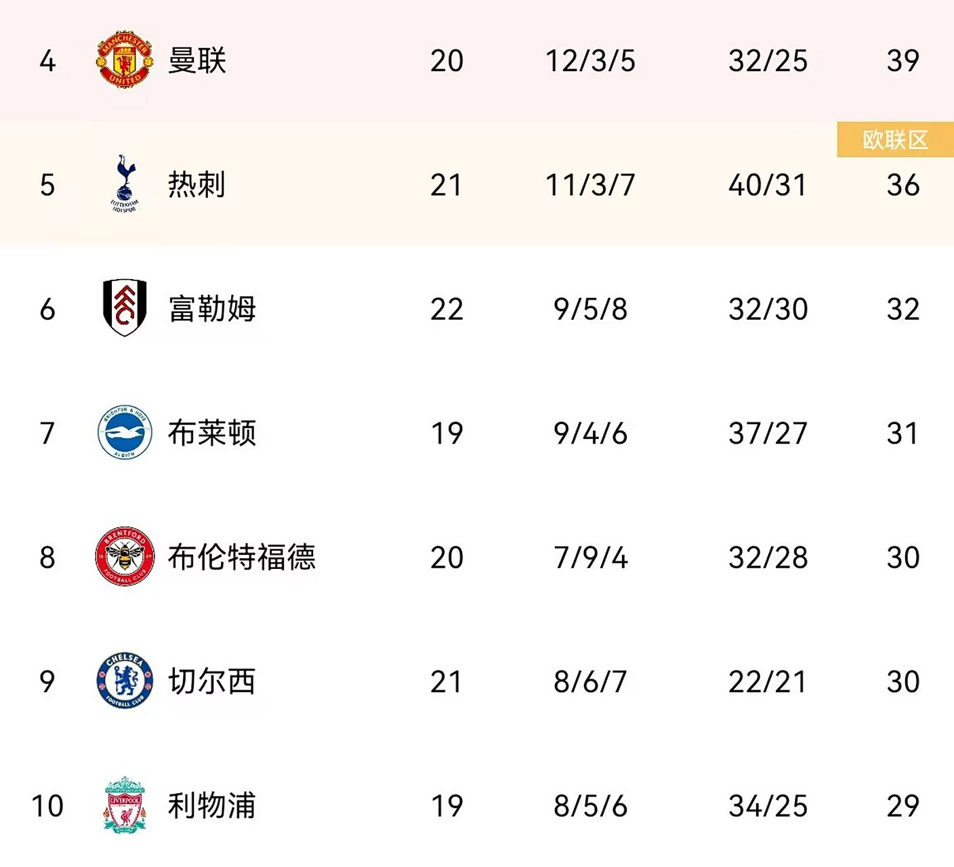The width and height of the screenshot is (954, 867).
Task: Click the Brighton seagull crest
Action: click(x=125, y=432)
